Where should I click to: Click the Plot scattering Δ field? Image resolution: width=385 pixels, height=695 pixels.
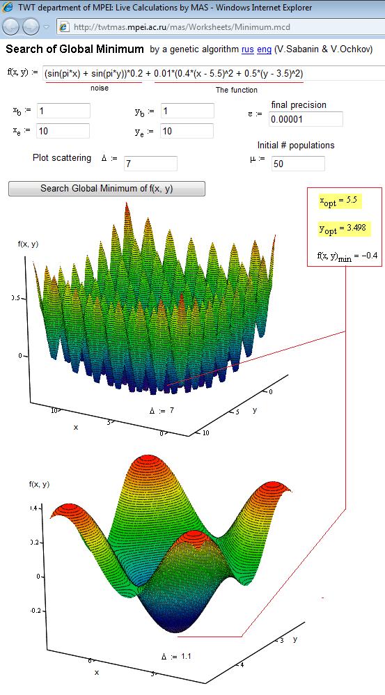pyautogui.click(x=150, y=164)
